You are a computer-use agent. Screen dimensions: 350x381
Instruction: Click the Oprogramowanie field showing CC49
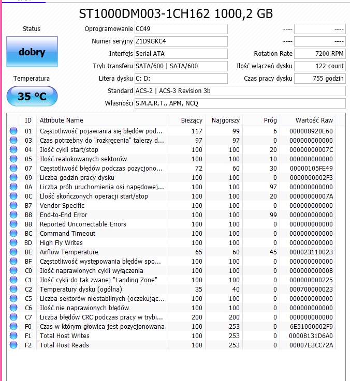(x=181, y=29)
